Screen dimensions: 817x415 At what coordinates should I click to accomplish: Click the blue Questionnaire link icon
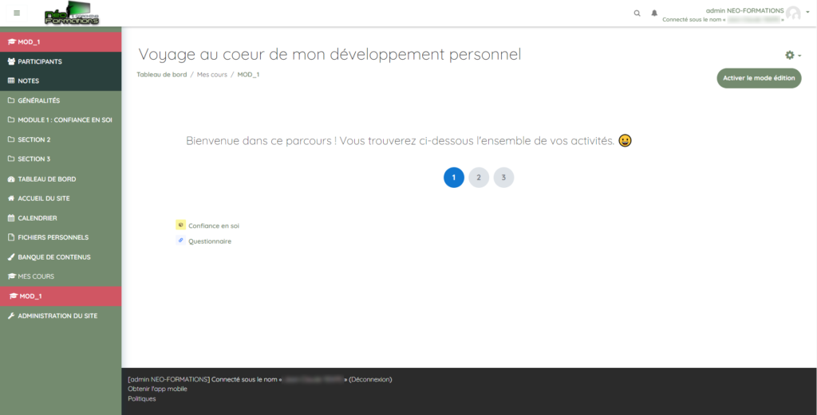[x=181, y=241]
